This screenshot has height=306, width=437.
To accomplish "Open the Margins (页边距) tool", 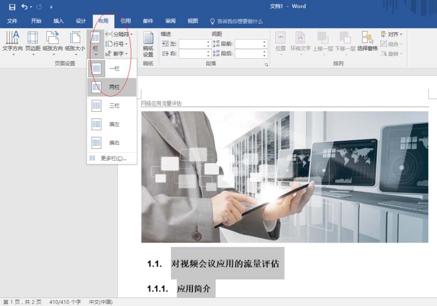I will [33, 41].
